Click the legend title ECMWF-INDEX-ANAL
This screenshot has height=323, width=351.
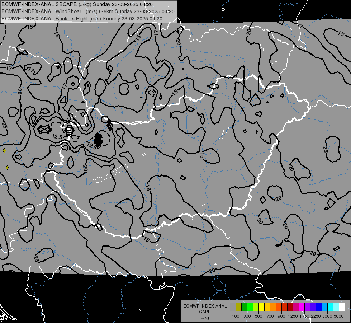(205, 306)
